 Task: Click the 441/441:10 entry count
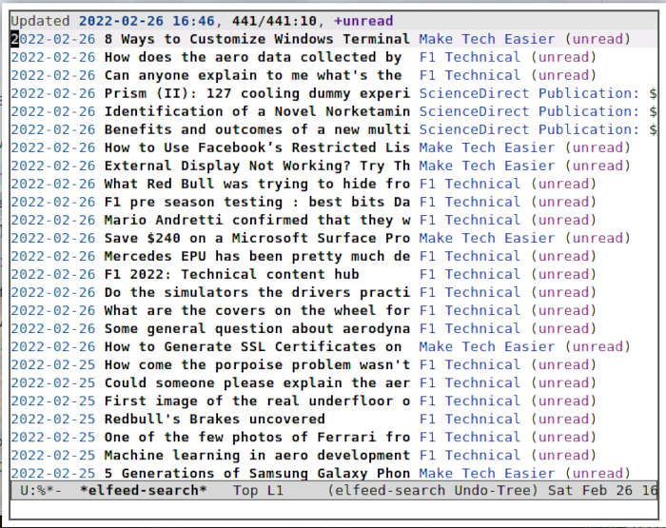coord(274,21)
